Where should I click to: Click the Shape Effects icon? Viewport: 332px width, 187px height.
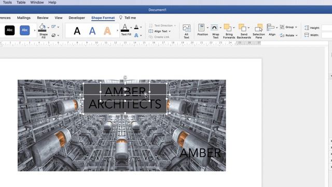click(53, 35)
